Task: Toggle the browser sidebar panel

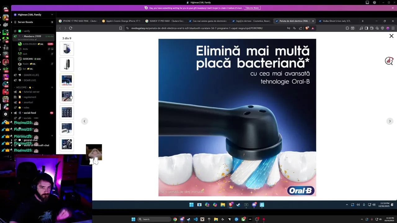Action: point(366,28)
